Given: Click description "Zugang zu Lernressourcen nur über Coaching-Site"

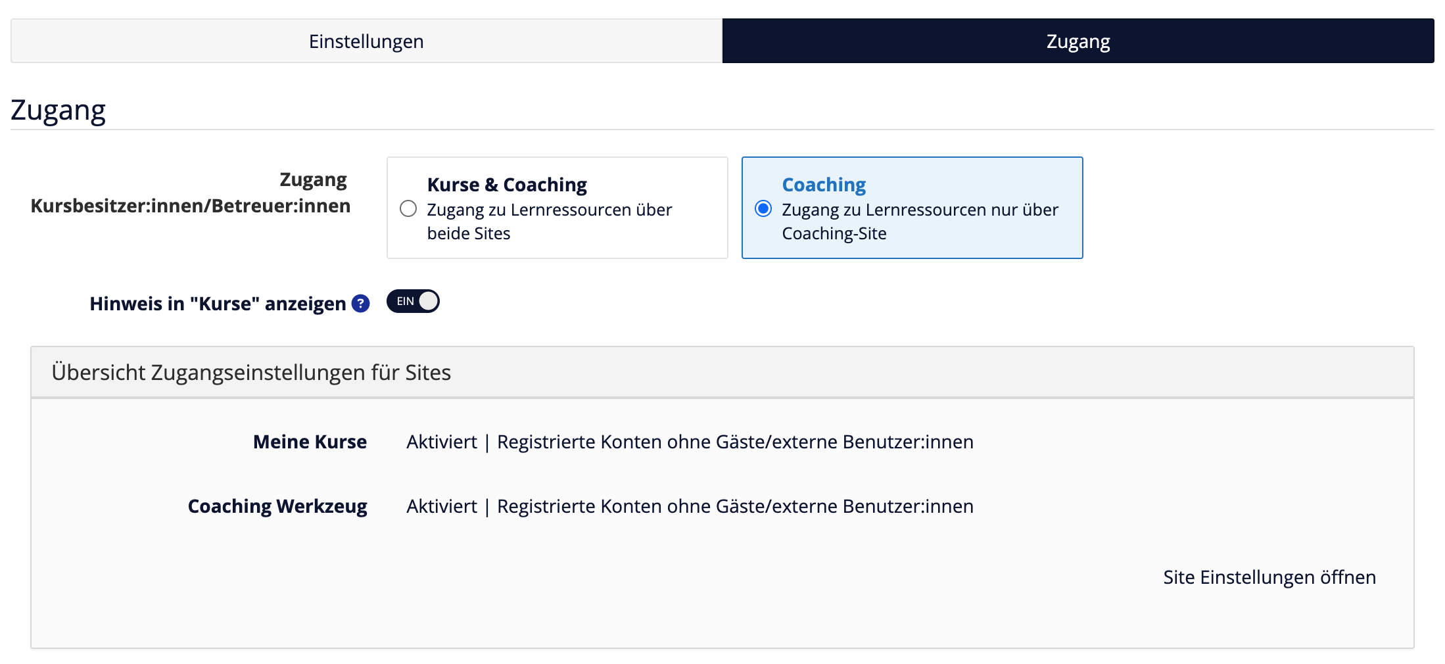Looking at the screenshot, I should [920, 222].
